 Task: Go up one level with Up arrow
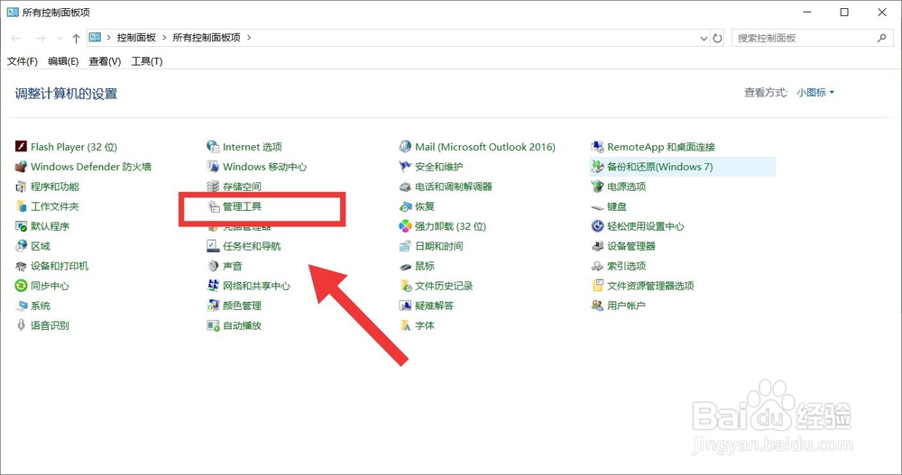(76, 39)
